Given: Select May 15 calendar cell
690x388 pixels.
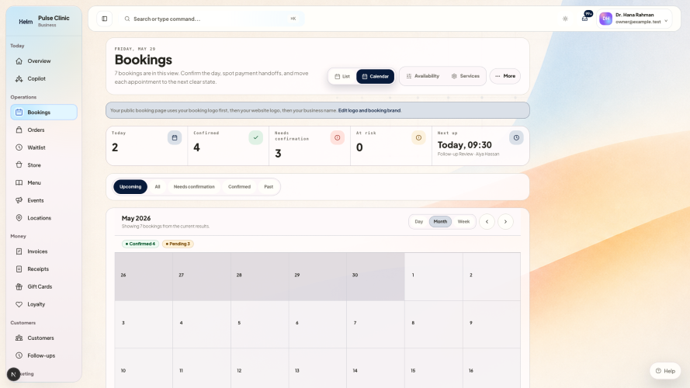Looking at the screenshot, I should pos(433,368).
